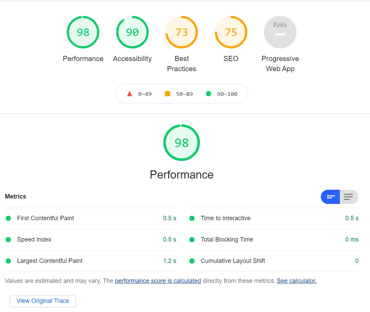The height and width of the screenshot is (312, 370).
Task: Expand the First Contentful Paint metric
Action: [x=45, y=218]
